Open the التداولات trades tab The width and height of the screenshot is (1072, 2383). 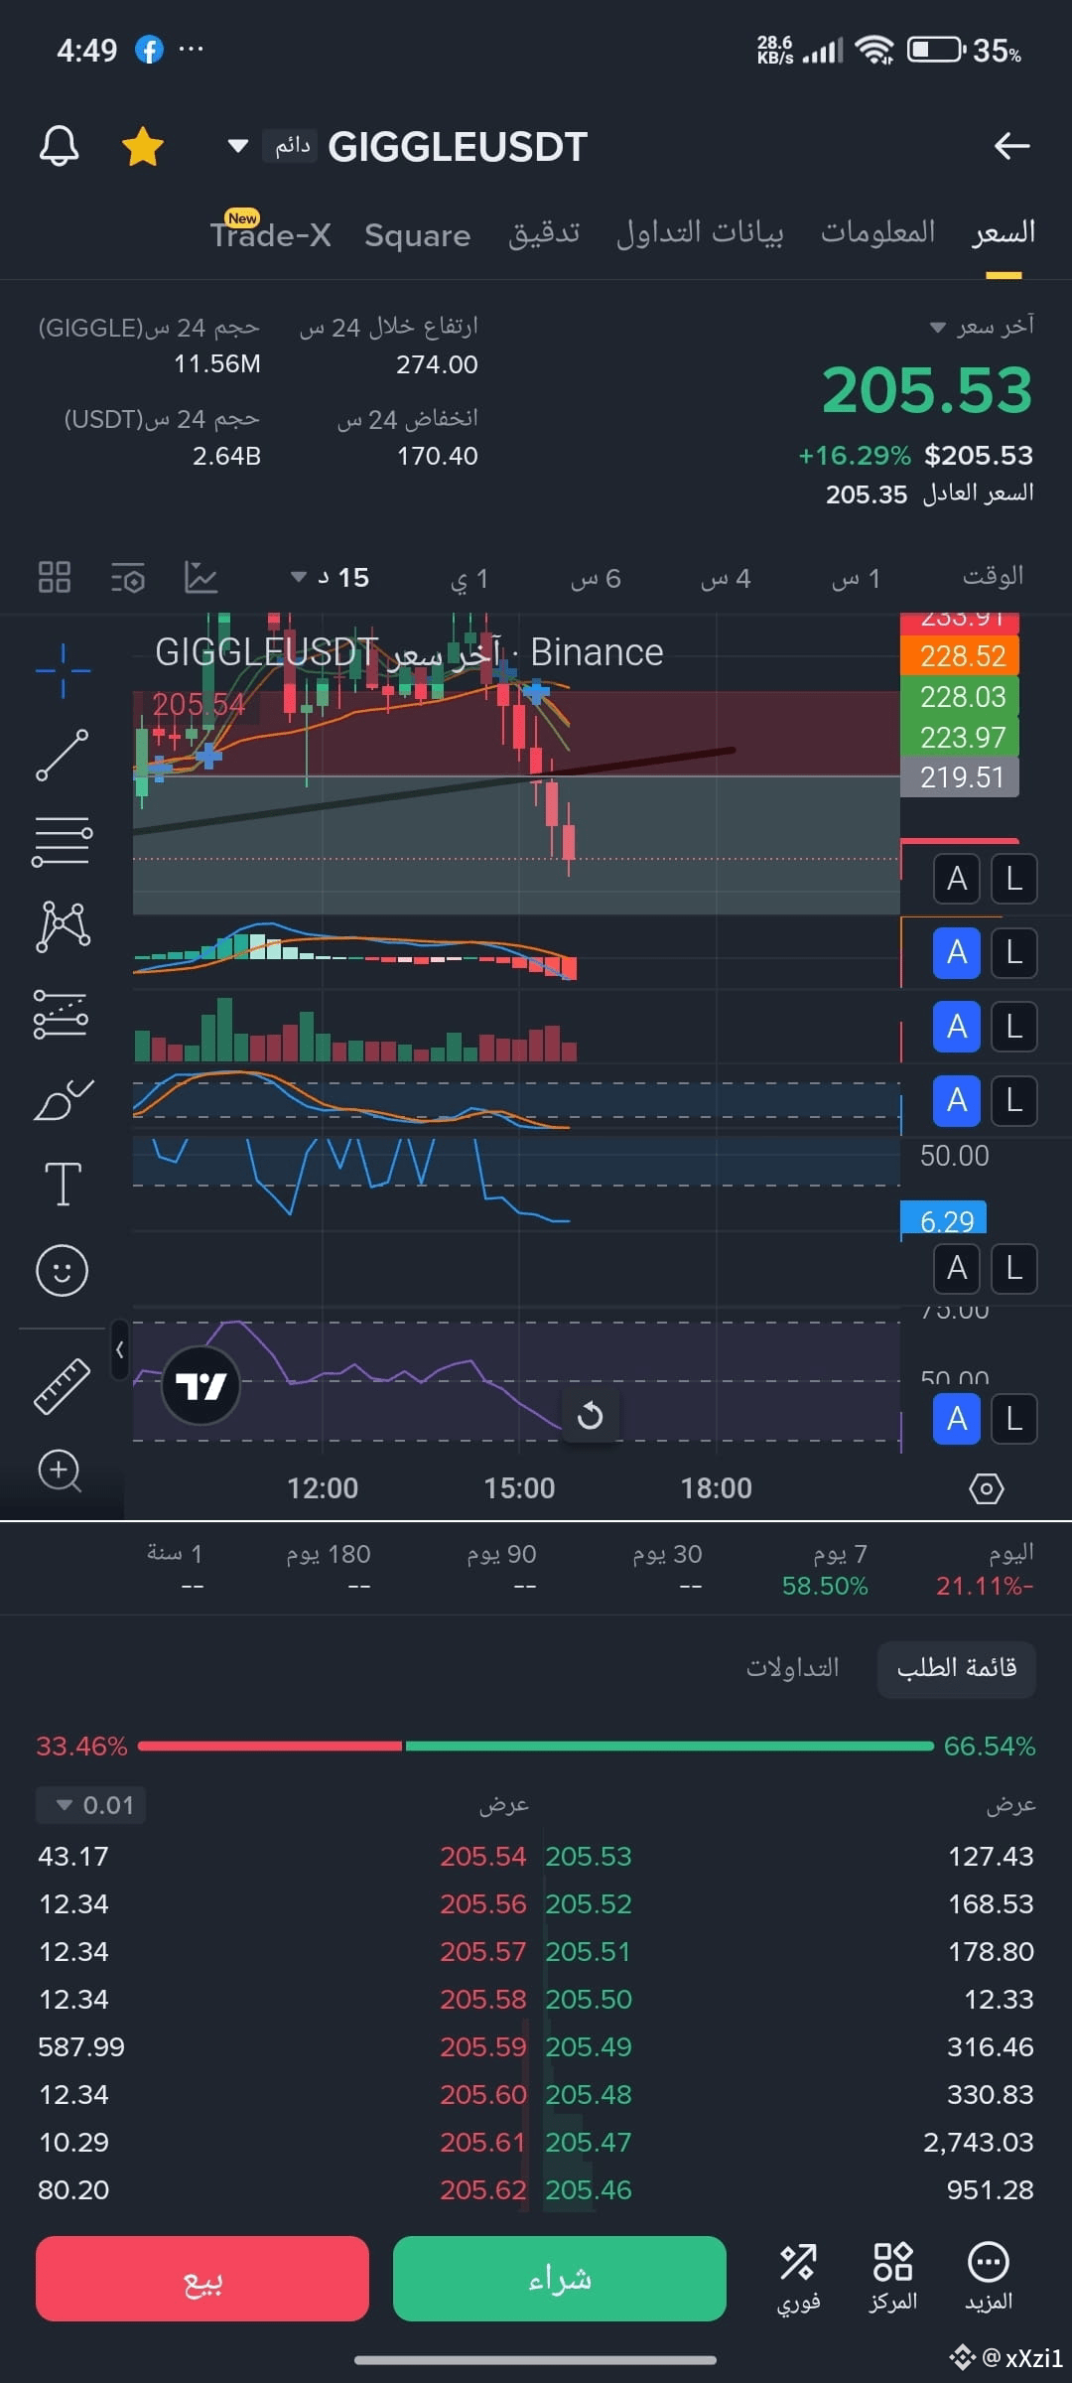tap(793, 1668)
